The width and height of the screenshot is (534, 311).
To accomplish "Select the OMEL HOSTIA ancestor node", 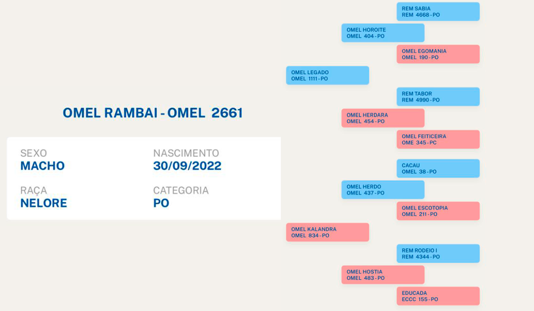I will (383, 275).
